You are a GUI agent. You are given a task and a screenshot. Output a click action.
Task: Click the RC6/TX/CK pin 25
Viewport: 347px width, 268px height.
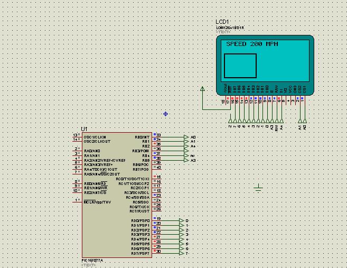click(157, 206)
